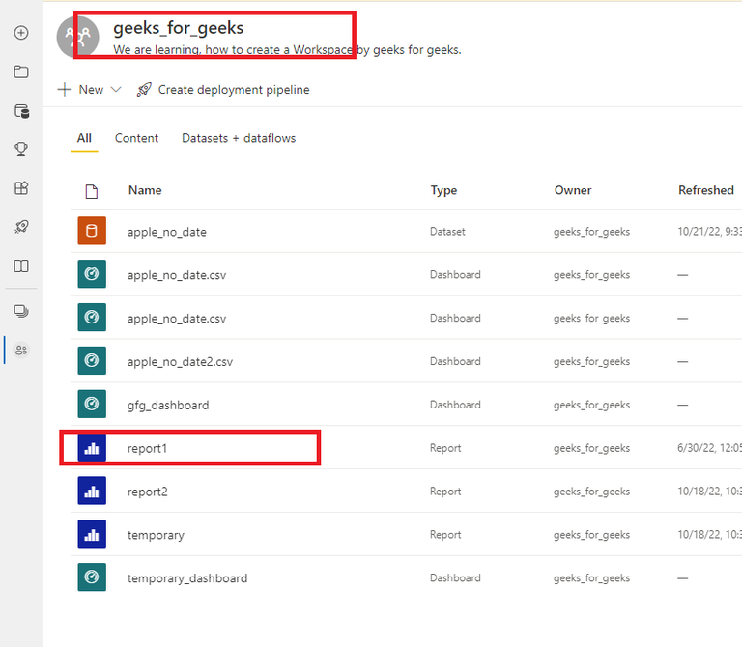Click the rocket icon beside Create deployment pipeline
The width and height of the screenshot is (742, 647).
pyautogui.click(x=144, y=90)
